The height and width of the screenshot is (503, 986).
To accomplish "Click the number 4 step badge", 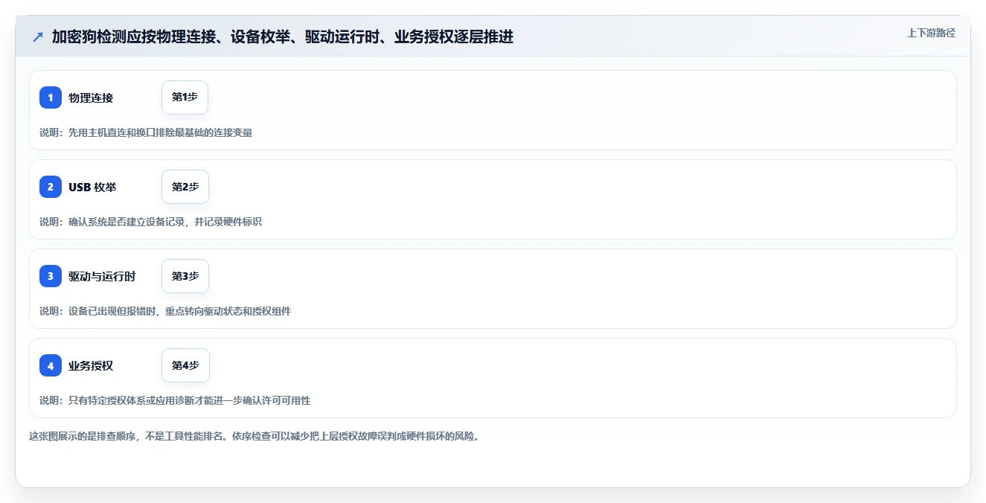I will [x=51, y=365].
